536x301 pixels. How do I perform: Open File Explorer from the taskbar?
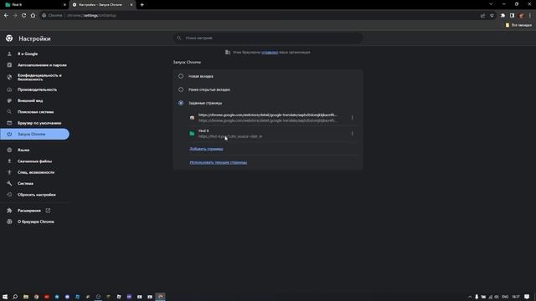point(26,297)
